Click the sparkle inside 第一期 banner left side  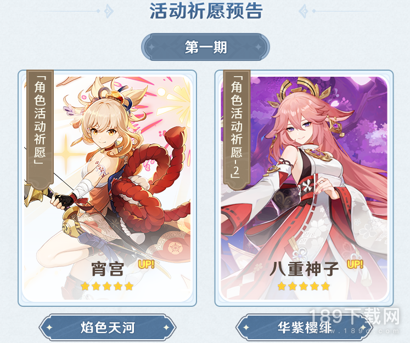click(x=151, y=47)
